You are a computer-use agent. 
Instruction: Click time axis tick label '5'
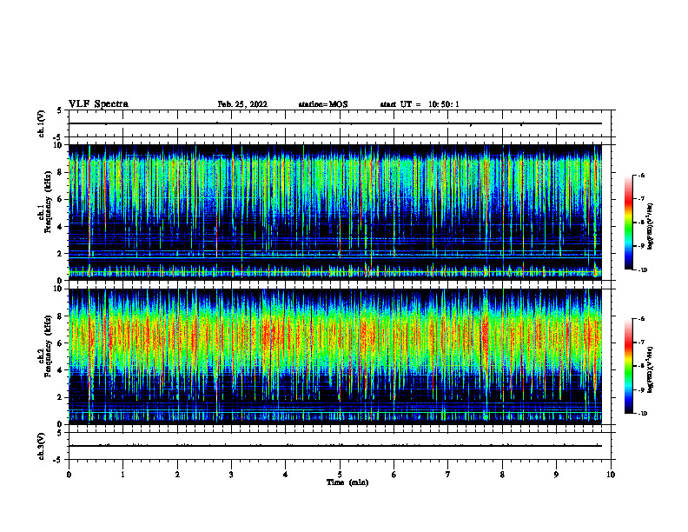coord(340,475)
